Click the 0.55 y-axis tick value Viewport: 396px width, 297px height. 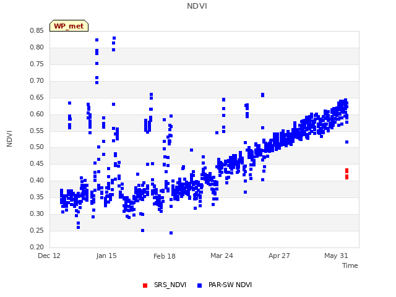tap(37, 131)
